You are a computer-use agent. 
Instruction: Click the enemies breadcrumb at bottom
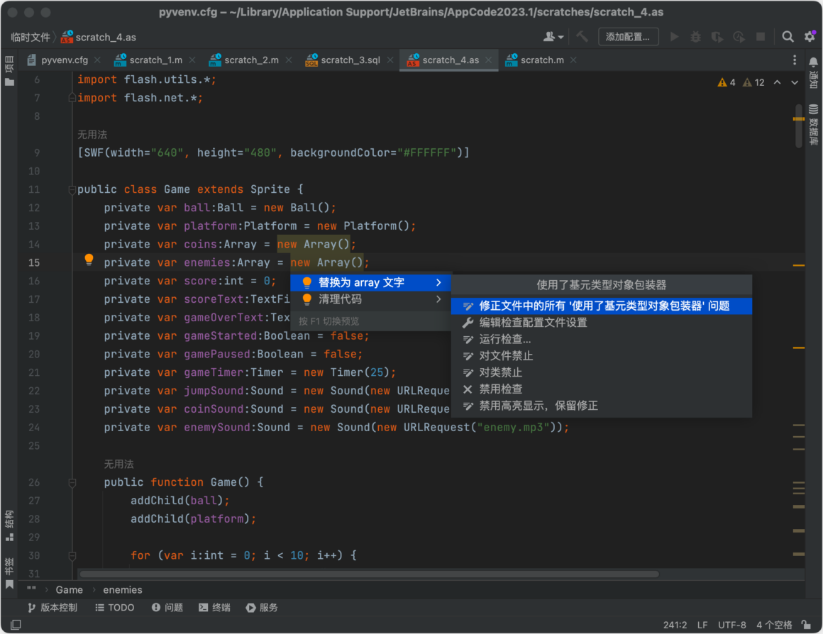(x=123, y=590)
